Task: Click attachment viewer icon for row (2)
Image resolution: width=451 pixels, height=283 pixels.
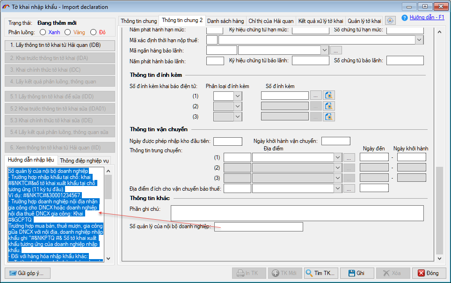Action: pos(330,106)
